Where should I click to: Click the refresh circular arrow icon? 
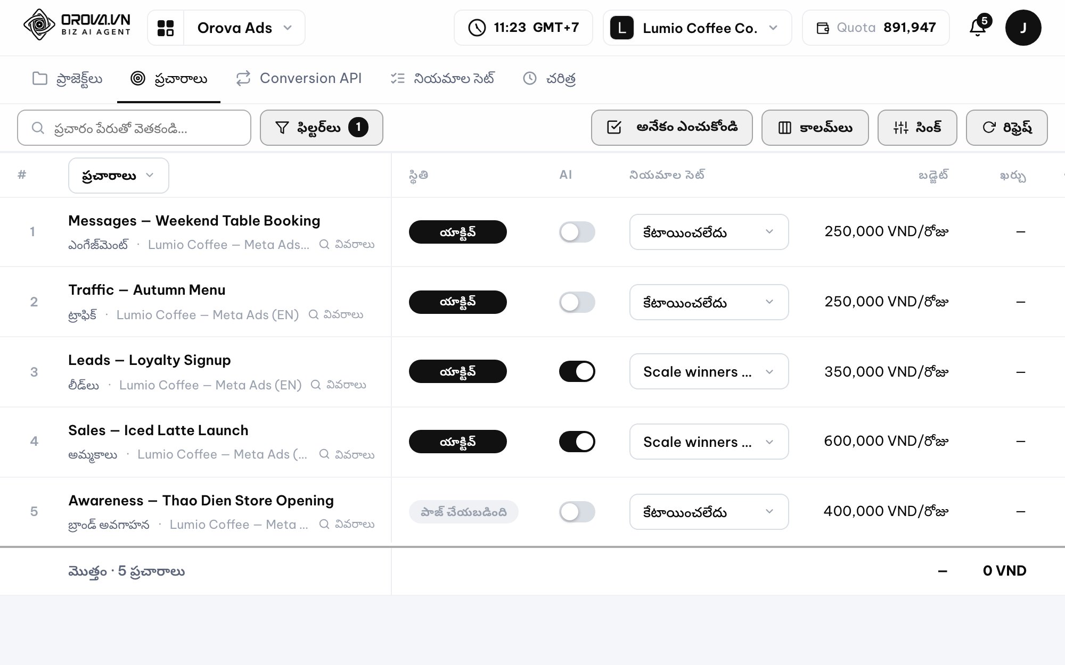click(989, 127)
